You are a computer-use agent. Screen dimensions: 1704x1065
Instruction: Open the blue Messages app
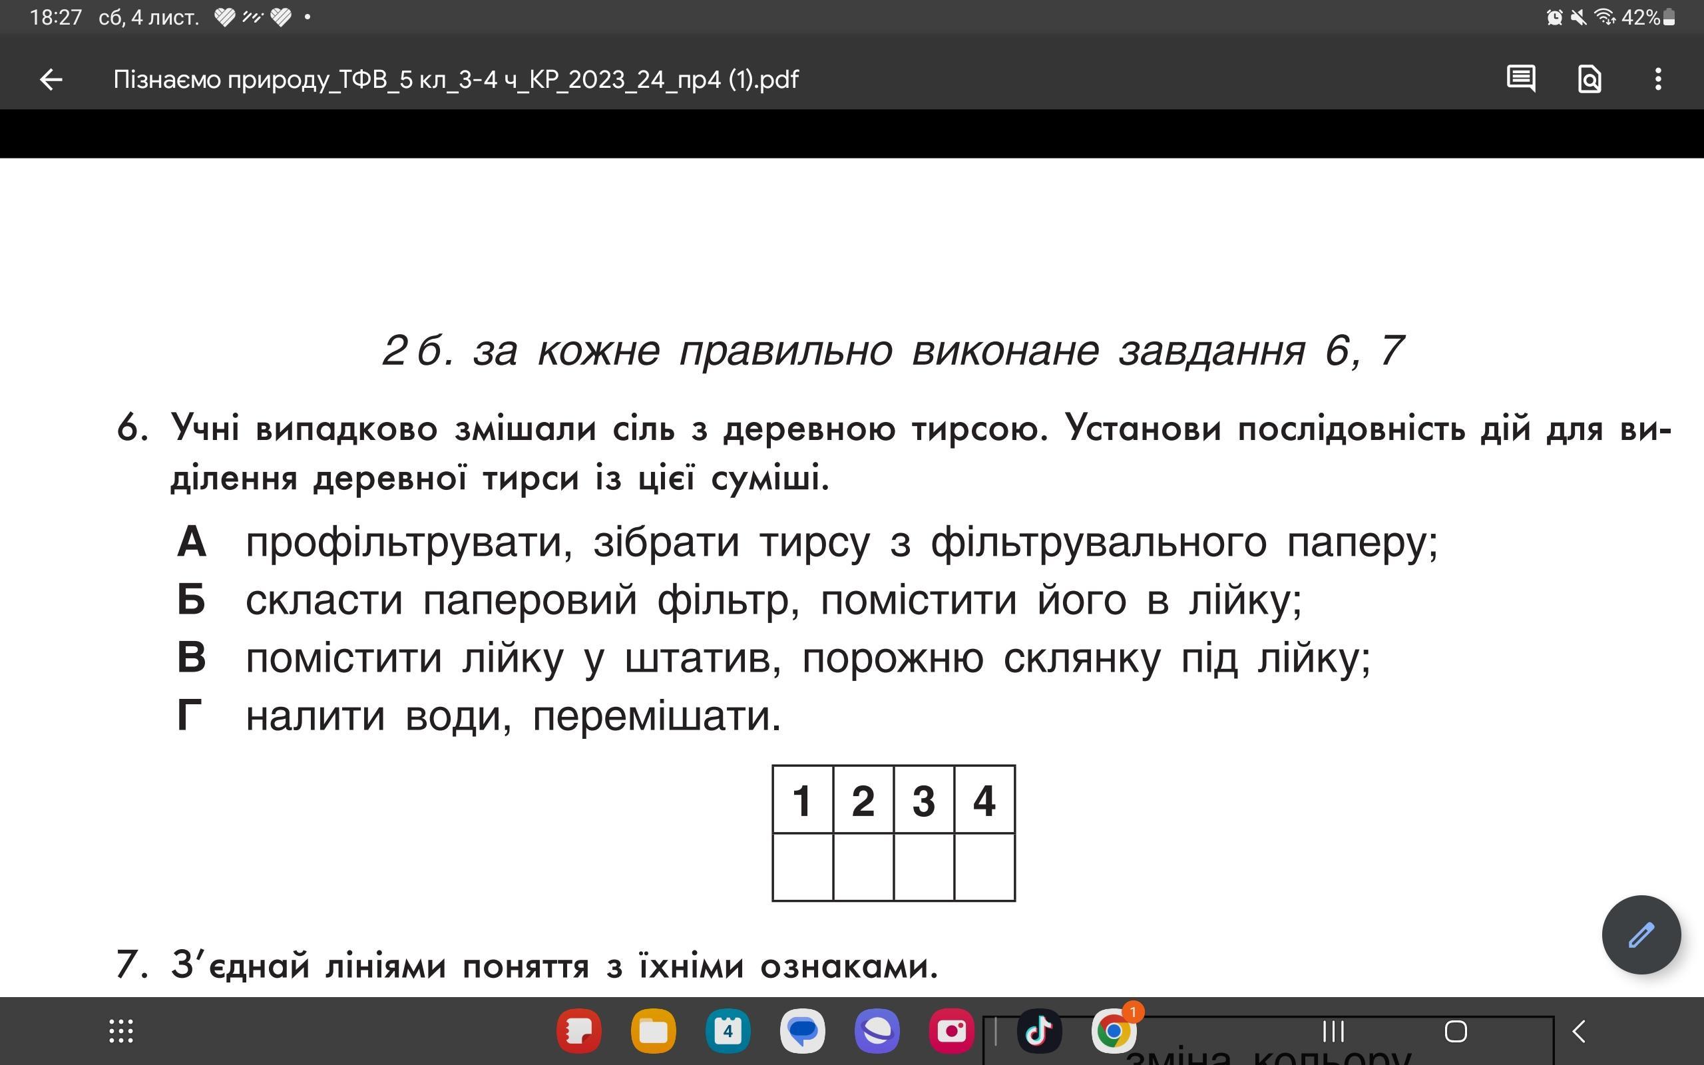[803, 1032]
